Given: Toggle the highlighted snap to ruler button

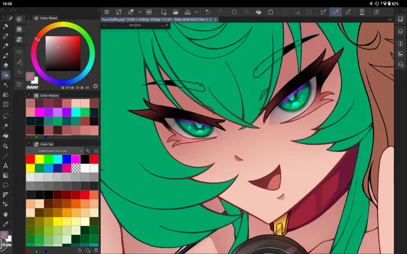Looking at the screenshot, I should (x=336, y=12).
